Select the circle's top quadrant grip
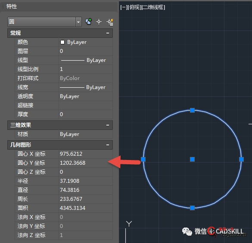Viewport: 252px width, 243px height. [x=193, y=110]
